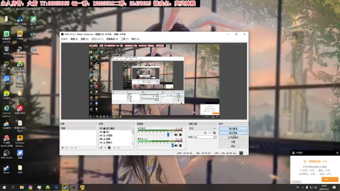Open transition properties with the 场景过渡 gear icon
The height and width of the screenshot is (191, 340).
tap(215, 133)
